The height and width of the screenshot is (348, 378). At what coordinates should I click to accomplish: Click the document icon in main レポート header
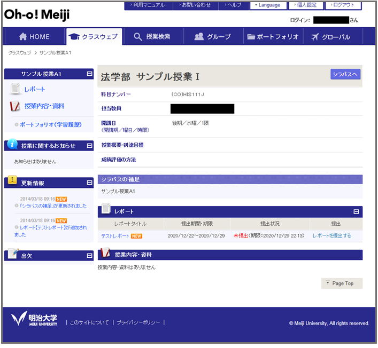[106, 208]
